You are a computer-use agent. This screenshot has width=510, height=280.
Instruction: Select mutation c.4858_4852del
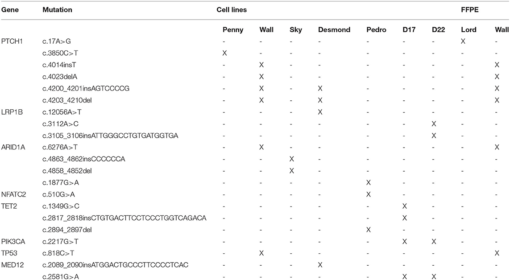(x=67, y=171)
